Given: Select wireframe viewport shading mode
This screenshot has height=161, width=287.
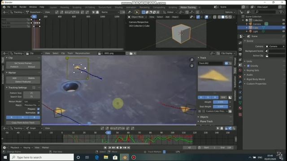Looking at the screenshot, I should click(x=219, y=17).
